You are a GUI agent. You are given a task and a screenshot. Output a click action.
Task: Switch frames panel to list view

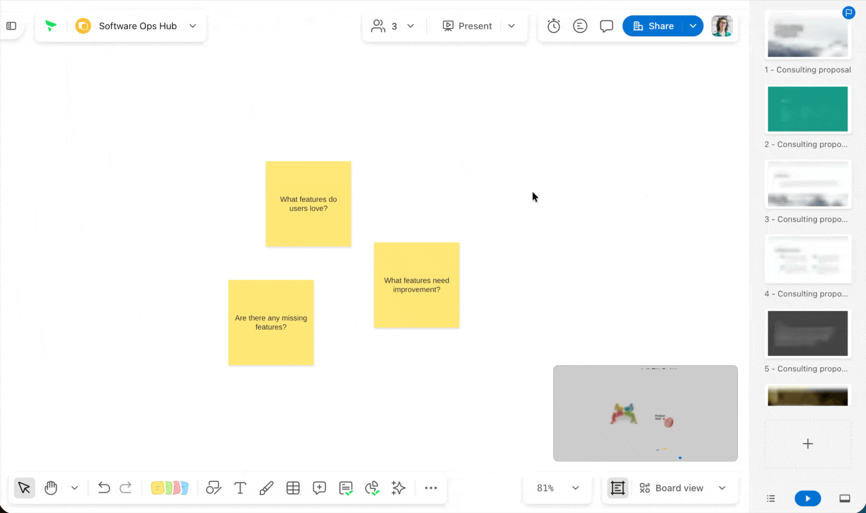(771, 499)
